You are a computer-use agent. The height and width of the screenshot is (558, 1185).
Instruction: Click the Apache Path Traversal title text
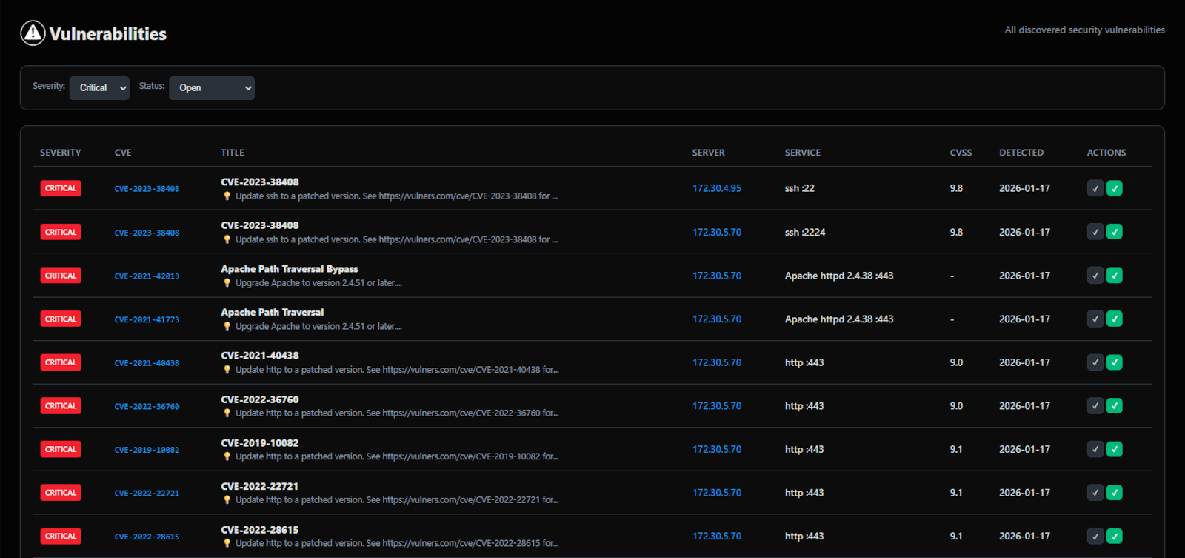(272, 312)
